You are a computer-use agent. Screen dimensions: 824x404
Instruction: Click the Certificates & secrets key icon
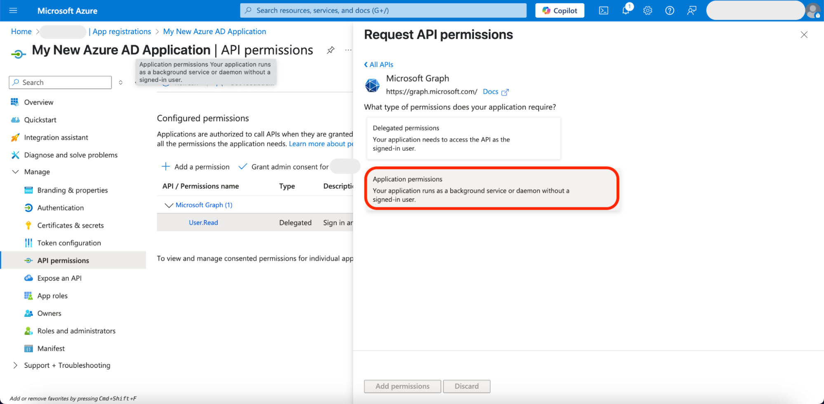pyautogui.click(x=28, y=225)
